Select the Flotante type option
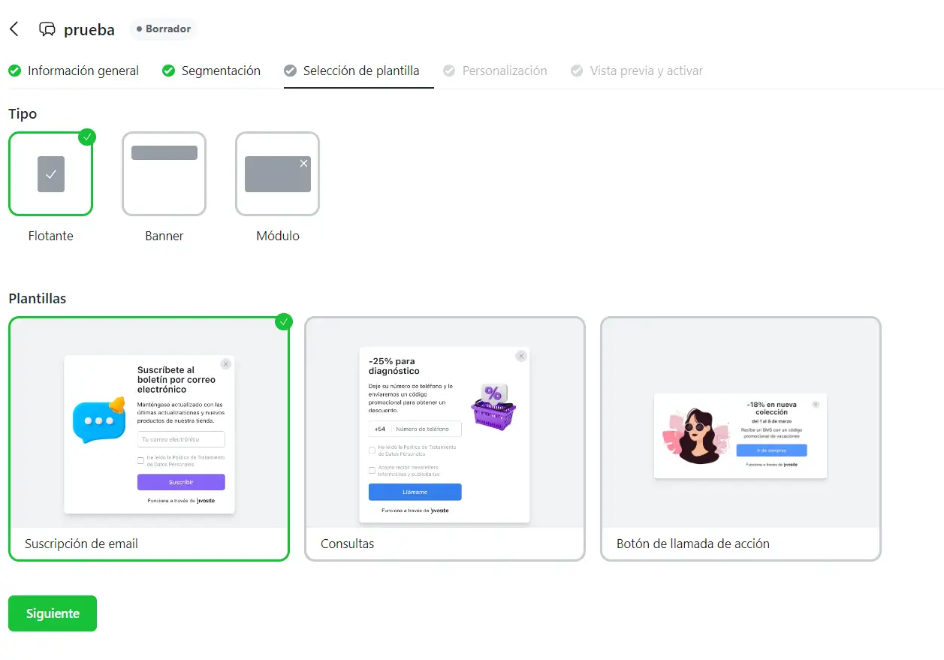 51,174
